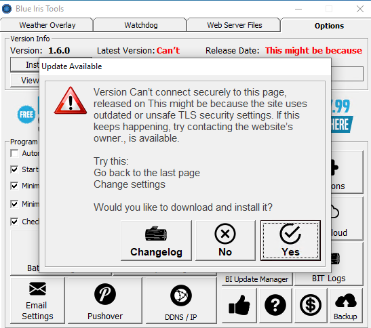Open the Changelog log icon button
Screen dimensions: 371x328
pyautogui.click(x=156, y=241)
